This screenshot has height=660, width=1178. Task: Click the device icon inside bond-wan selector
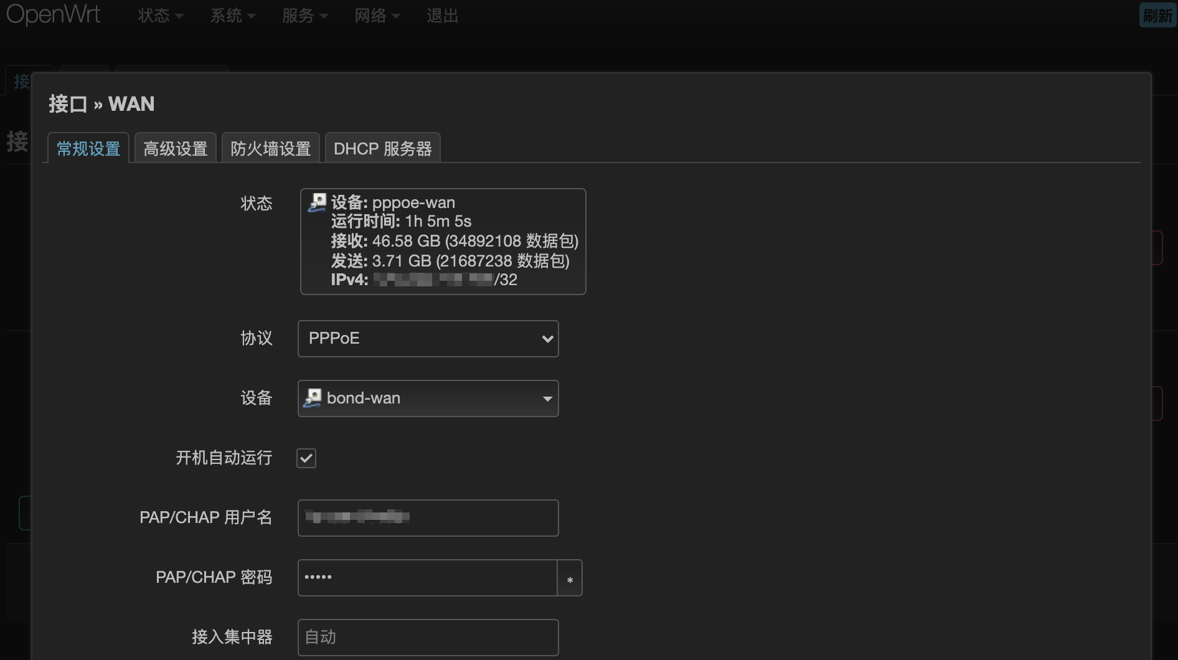point(313,398)
